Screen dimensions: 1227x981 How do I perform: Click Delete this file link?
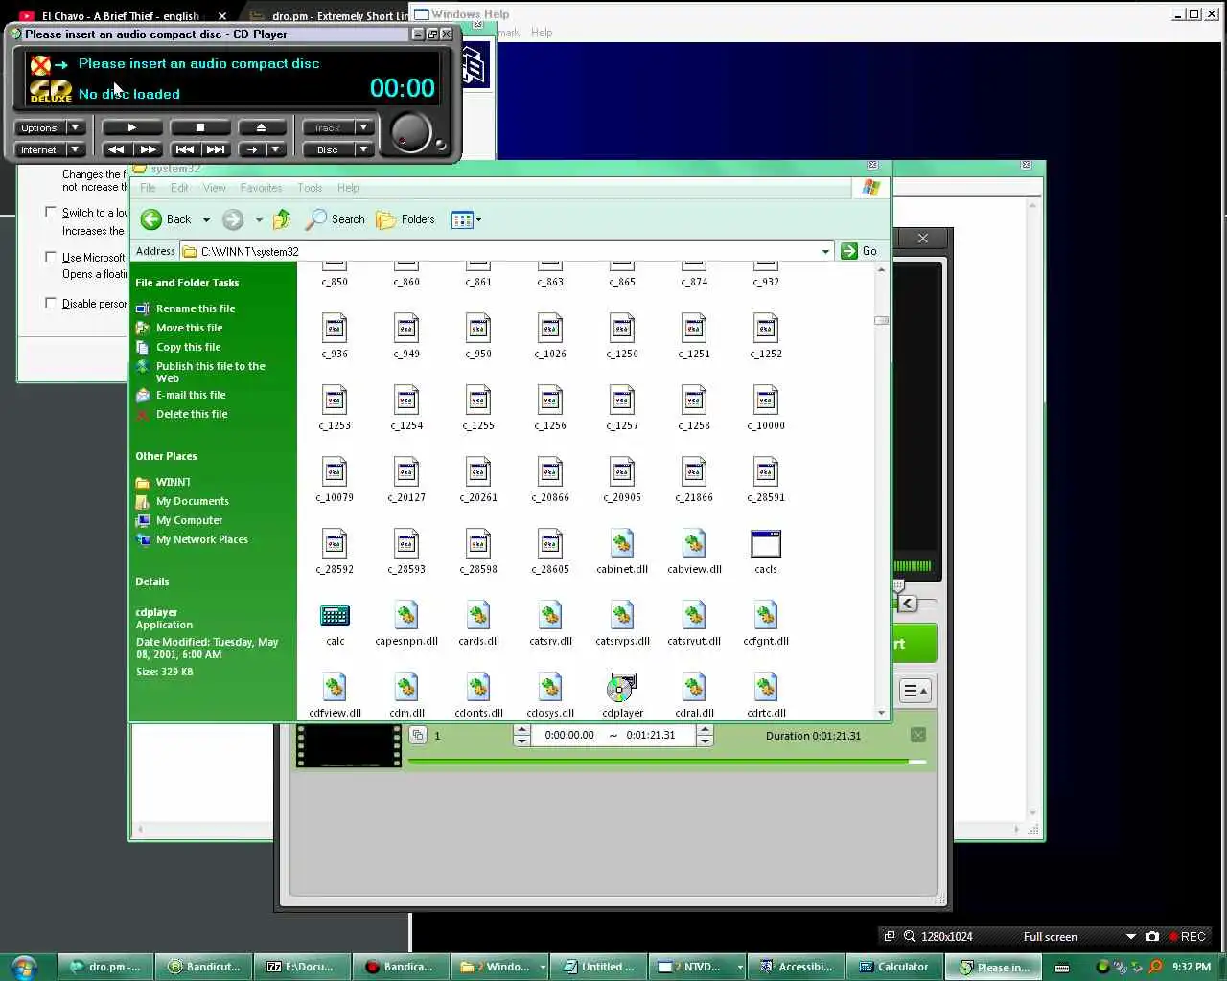point(192,414)
